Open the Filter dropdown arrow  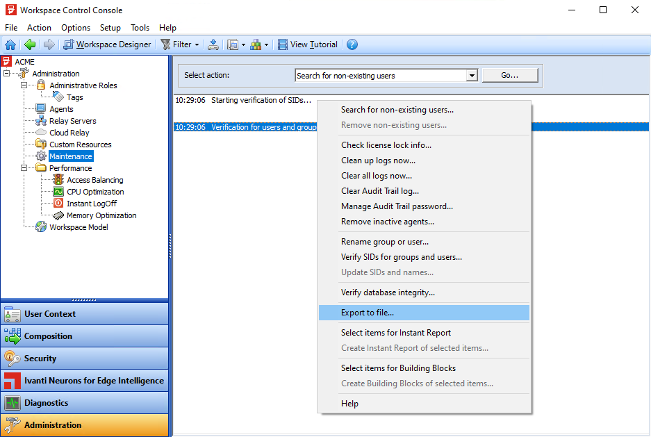point(197,44)
